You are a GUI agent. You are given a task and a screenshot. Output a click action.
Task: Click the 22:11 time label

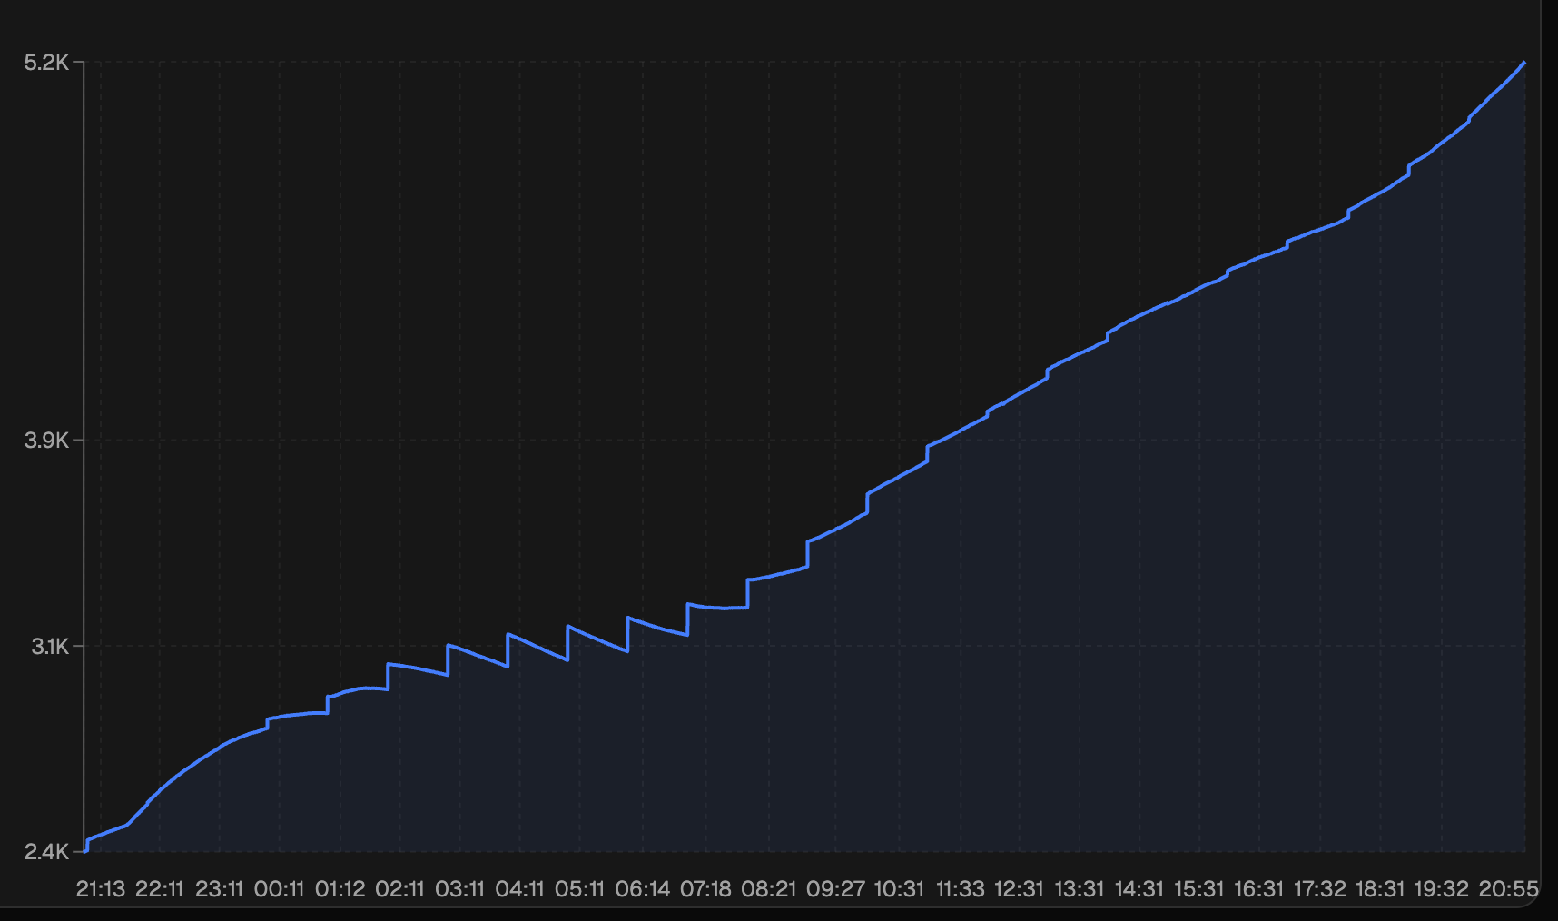pos(160,889)
